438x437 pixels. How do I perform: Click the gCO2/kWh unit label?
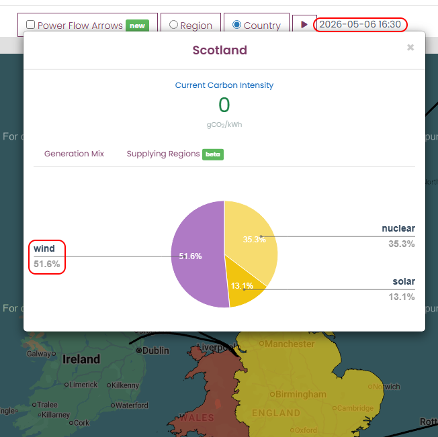coord(224,124)
